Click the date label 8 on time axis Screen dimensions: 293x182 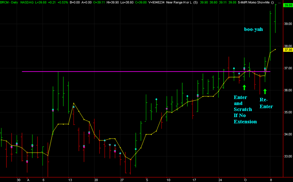click(x=270, y=180)
